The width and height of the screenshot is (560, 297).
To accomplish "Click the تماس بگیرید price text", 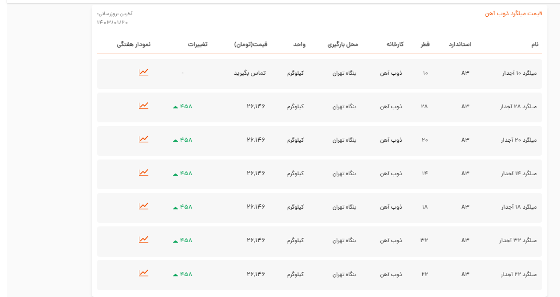I will point(249,73).
